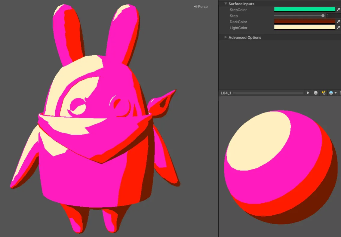The image size is (341, 237).
Task: Open the cream LightColor swatch
Action: [304, 28]
